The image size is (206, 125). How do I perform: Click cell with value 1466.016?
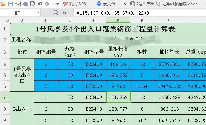169,75
